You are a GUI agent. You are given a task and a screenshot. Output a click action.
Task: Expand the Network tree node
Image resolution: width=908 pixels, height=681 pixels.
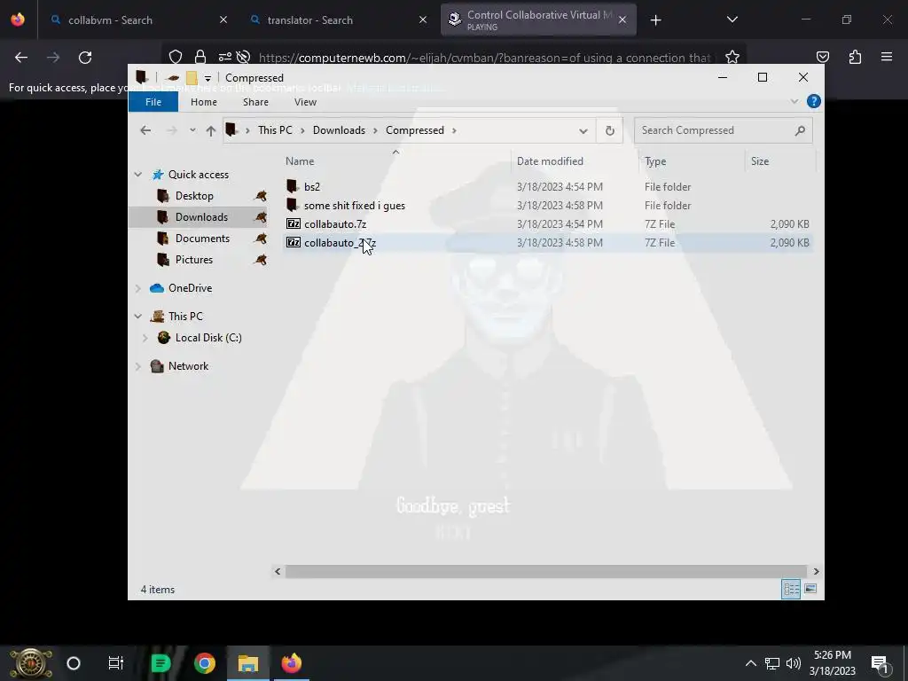point(137,366)
